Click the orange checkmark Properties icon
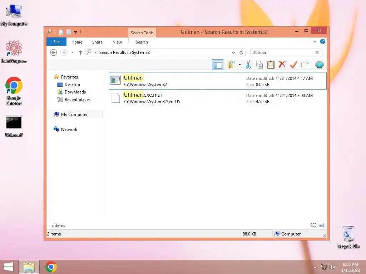 [293, 65]
